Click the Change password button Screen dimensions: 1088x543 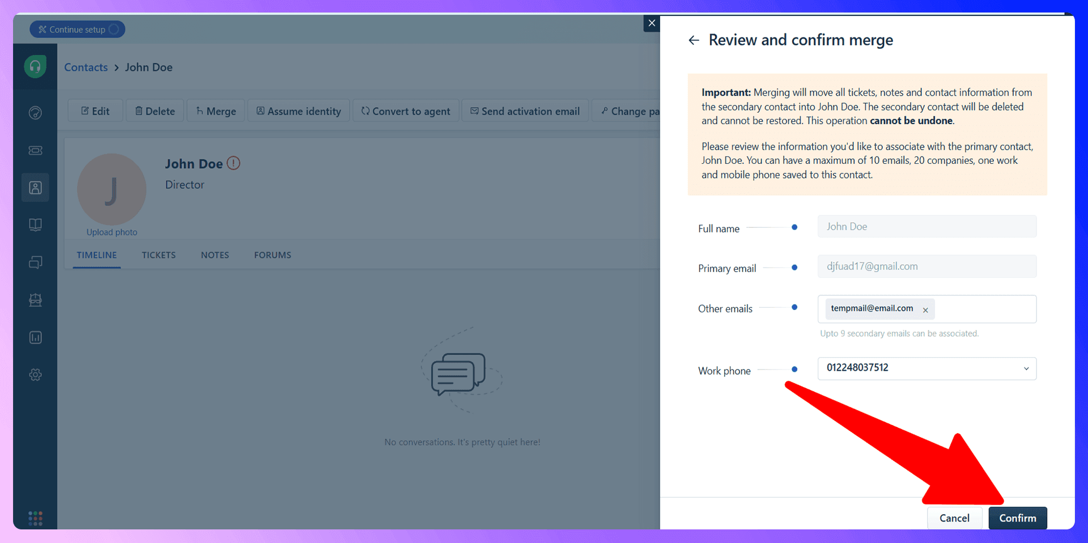[626, 111]
